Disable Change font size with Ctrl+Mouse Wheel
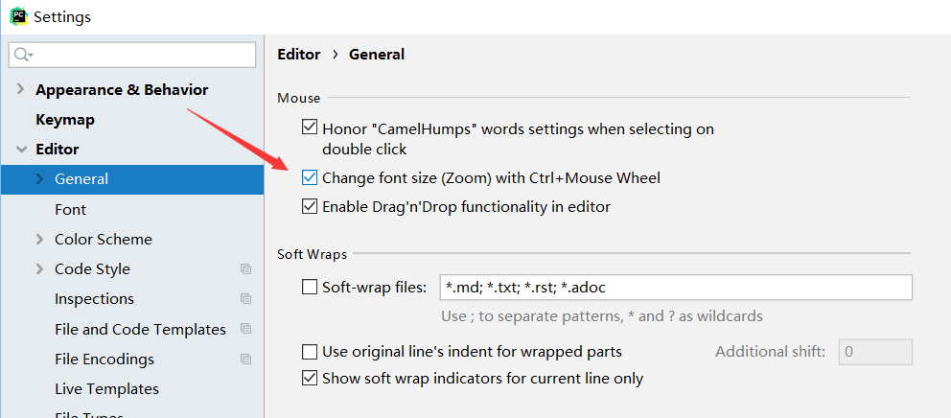Viewport: 951px width, 418px height. click(310, 177)
